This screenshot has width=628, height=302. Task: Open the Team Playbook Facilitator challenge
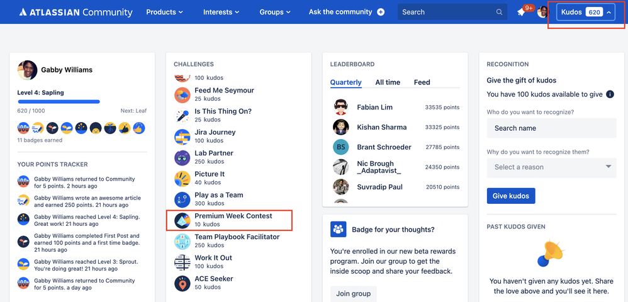click(x=237, y=237)
